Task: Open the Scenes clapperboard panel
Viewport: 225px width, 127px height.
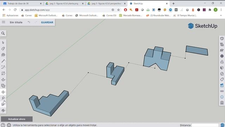Action: click(222, 85)
